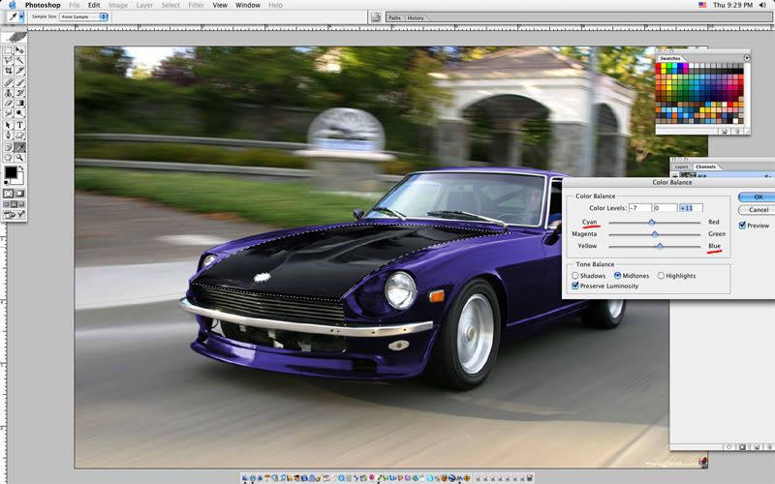
Task: Open the Window menu
Action: click(x=248, y=5)
